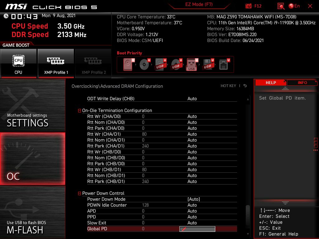Select Rtt Park (CHA/D1) setting
This screenshot has width=319, height=239.
coord(162,146)
